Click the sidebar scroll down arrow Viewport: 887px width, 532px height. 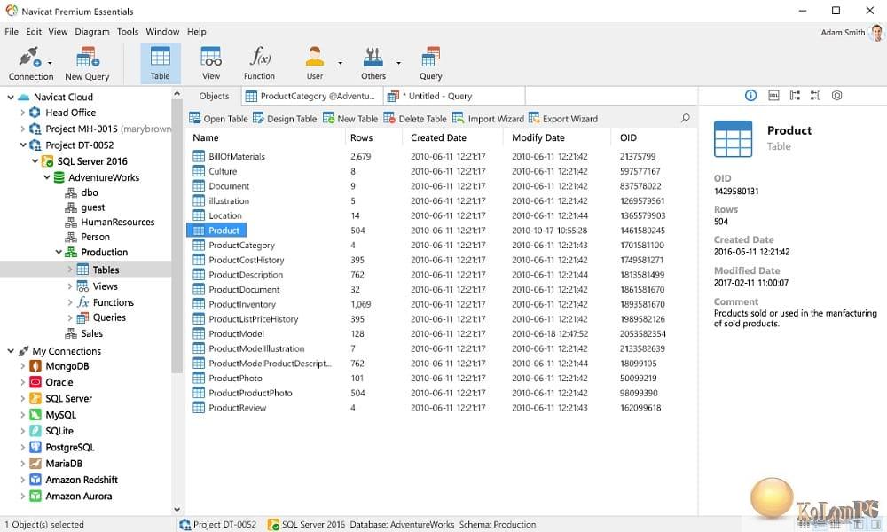click(177, 510)
